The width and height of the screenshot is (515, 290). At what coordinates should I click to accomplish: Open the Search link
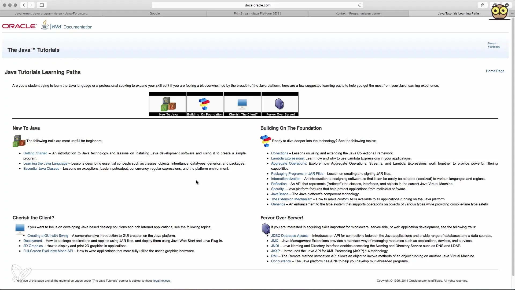click(x=492, y=44)
